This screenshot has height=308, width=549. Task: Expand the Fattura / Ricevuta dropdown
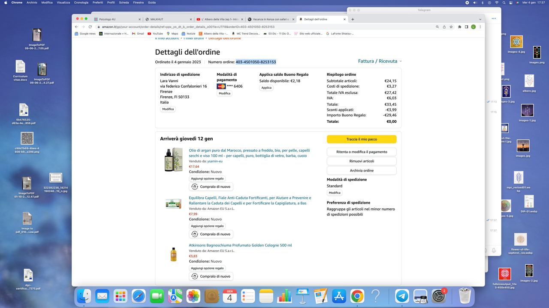pos(380,61)
